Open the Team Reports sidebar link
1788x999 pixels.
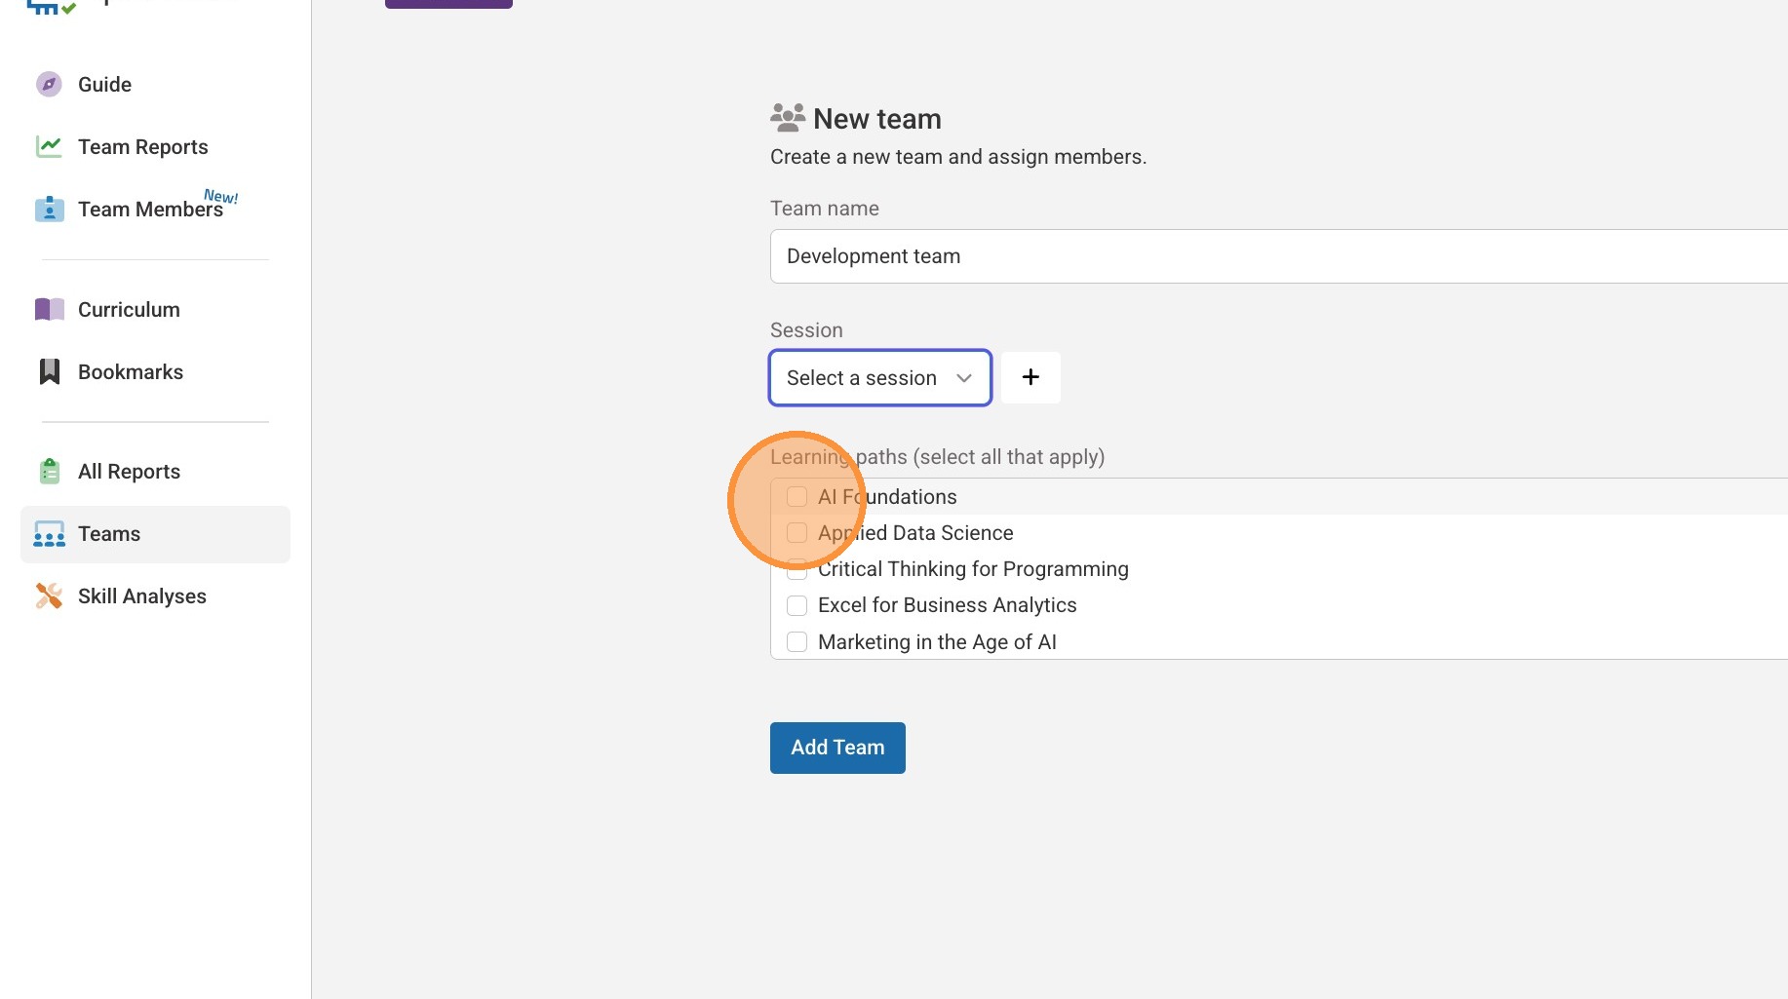coord(143,147)
